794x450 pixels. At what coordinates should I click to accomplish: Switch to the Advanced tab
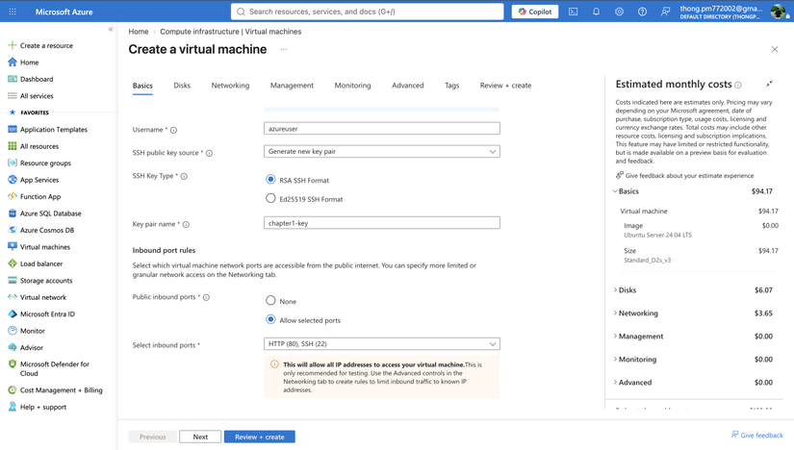(408, 85)
